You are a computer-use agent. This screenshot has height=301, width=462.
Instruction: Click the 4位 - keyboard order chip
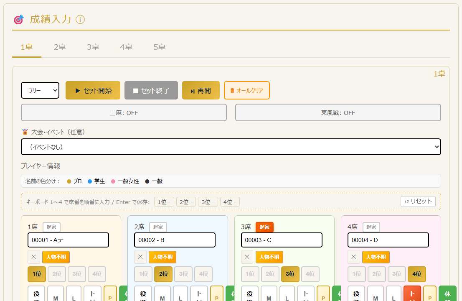pyautogui.click(x=230, y=202)
